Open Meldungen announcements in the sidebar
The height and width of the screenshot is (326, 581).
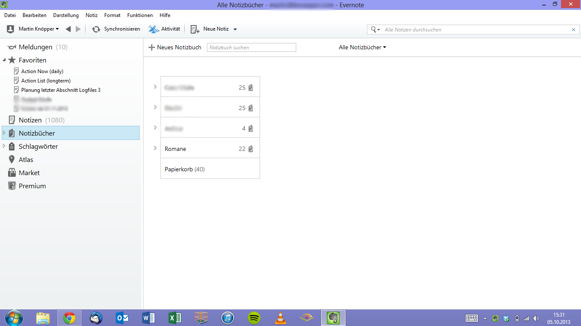pos(35,47)
